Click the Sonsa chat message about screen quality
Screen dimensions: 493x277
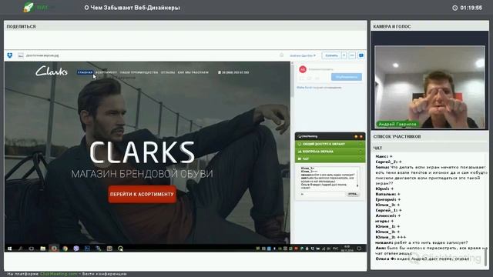[431, 175]
